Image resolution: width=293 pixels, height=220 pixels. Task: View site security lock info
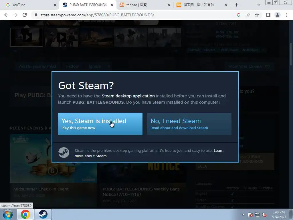coord(36,15)
